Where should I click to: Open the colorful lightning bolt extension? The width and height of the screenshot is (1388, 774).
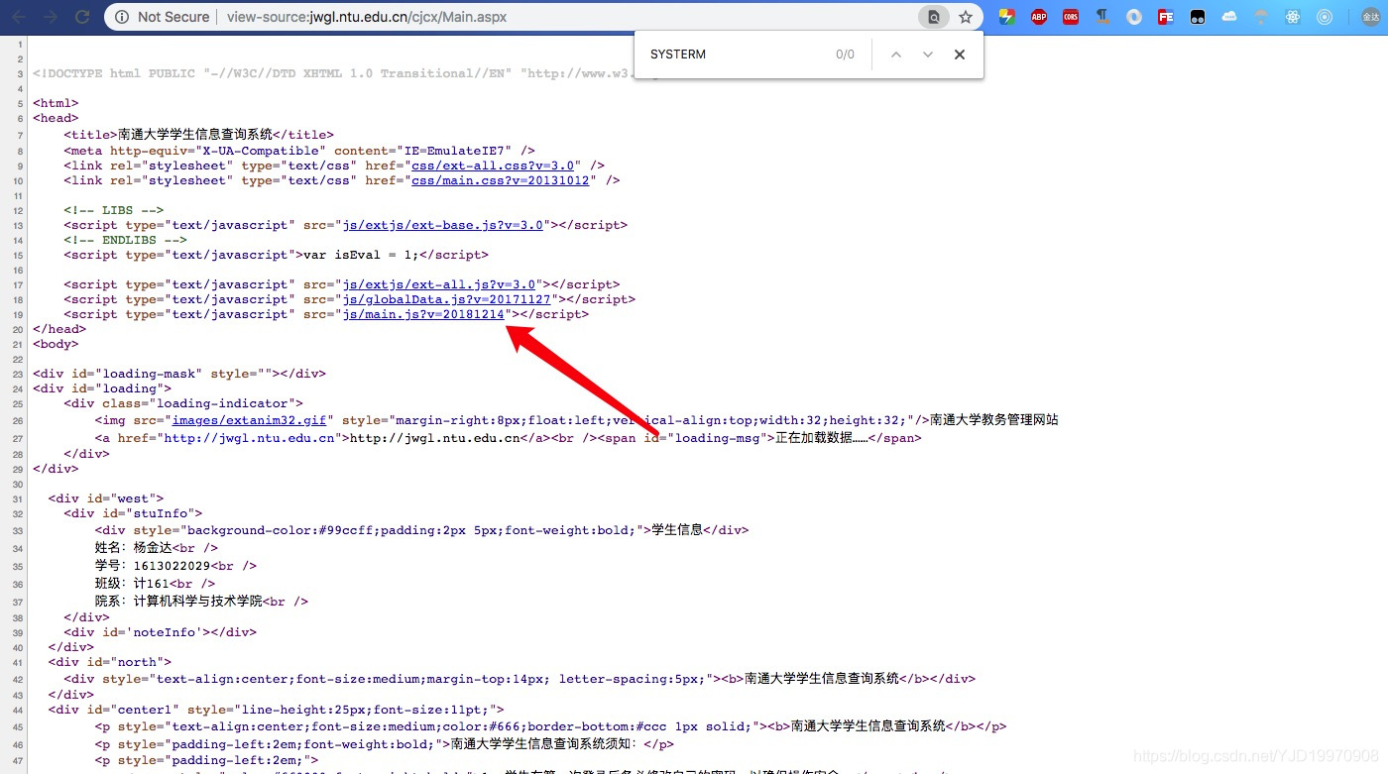[1006, 17]
